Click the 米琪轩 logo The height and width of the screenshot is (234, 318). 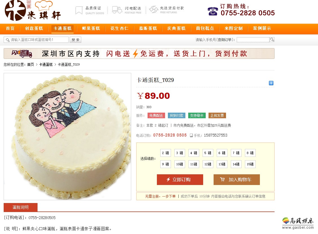33,10
